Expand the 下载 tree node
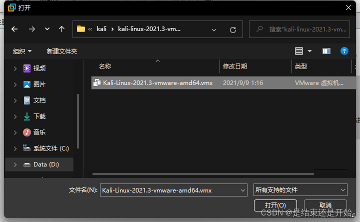 click(x=15, y=116)
